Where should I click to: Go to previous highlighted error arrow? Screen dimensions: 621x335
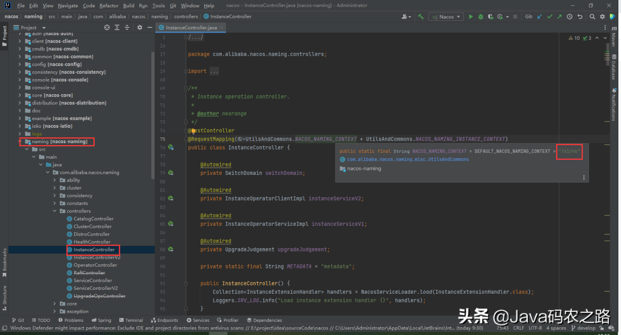[597, 38]
